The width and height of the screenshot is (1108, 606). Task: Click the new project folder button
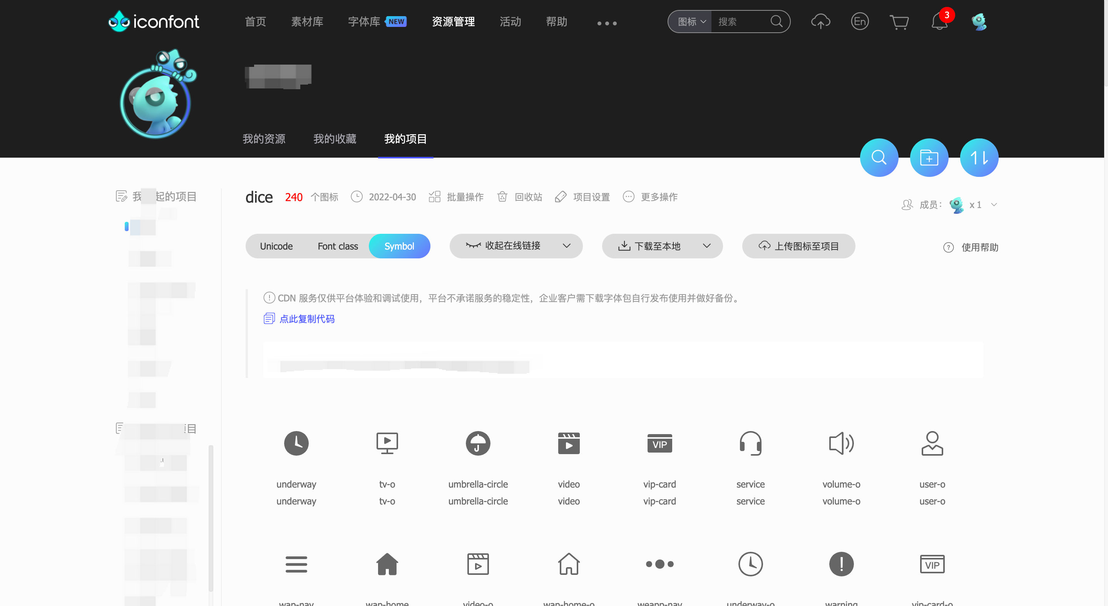929,158
